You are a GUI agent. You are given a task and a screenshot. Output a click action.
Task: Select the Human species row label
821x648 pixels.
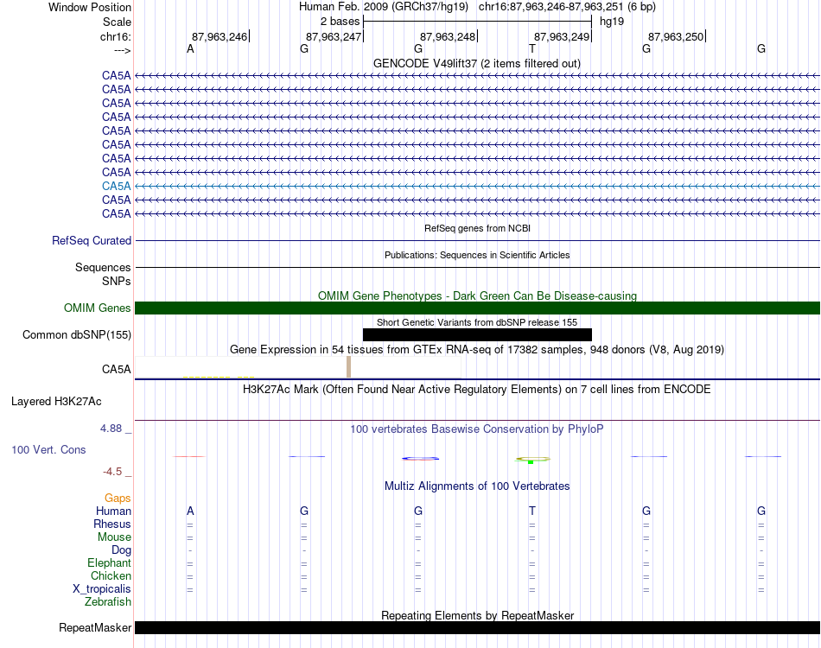[x=113, y=511]
